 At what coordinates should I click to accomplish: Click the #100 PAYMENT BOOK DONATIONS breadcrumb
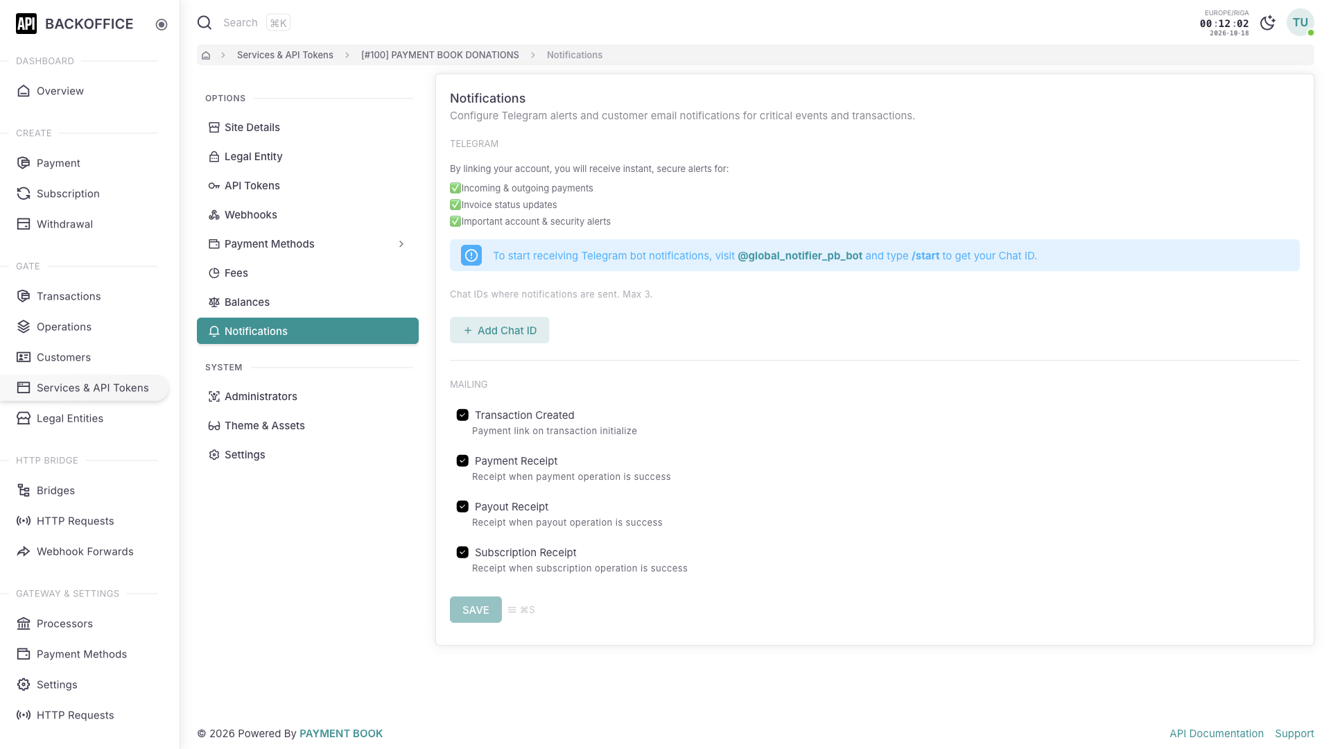(x=440, y=55)
